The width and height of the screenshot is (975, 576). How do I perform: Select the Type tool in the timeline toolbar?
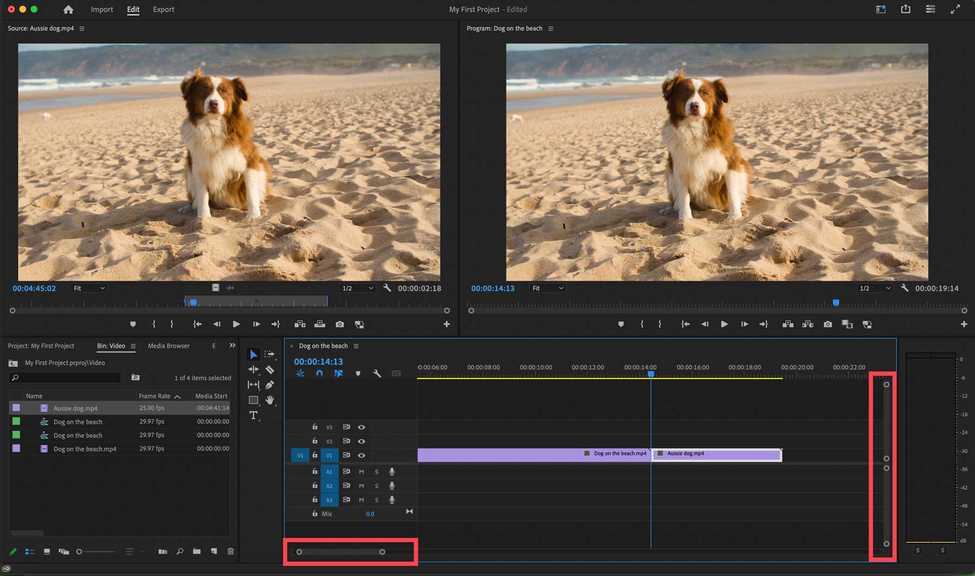tap(253, 415)
